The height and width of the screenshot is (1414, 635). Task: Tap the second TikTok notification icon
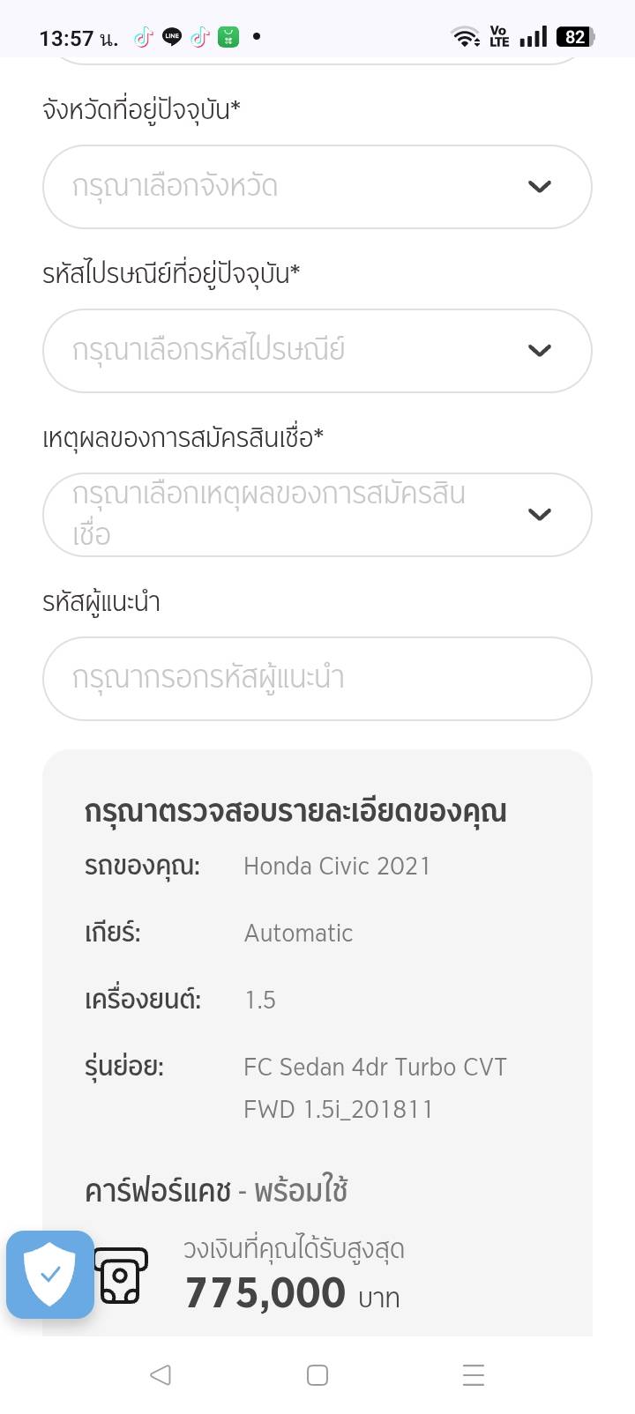200,37
